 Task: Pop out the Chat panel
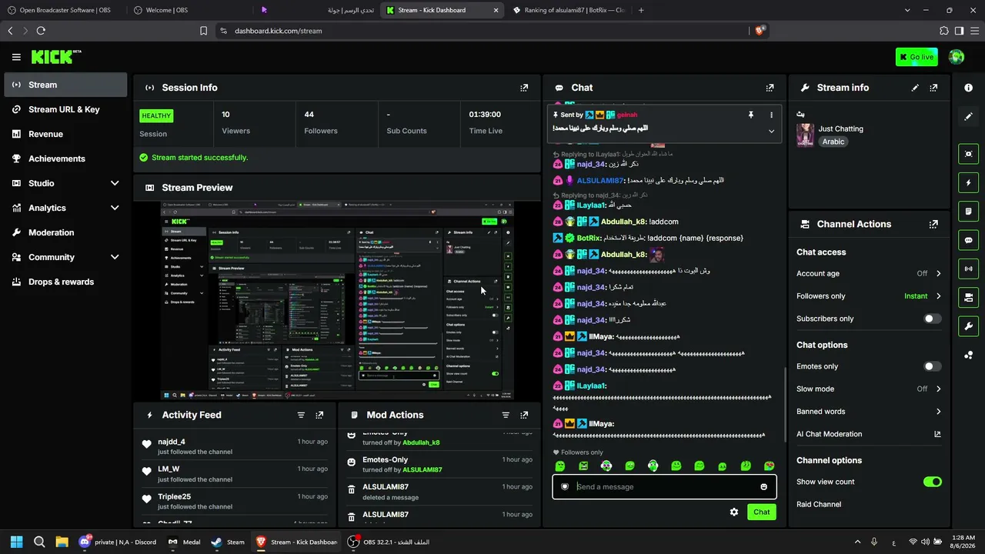770,88
